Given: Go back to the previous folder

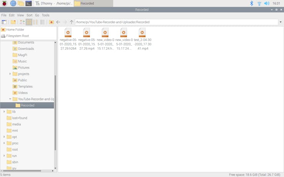Looking at the screenshot, I should (x=58, y=22).
